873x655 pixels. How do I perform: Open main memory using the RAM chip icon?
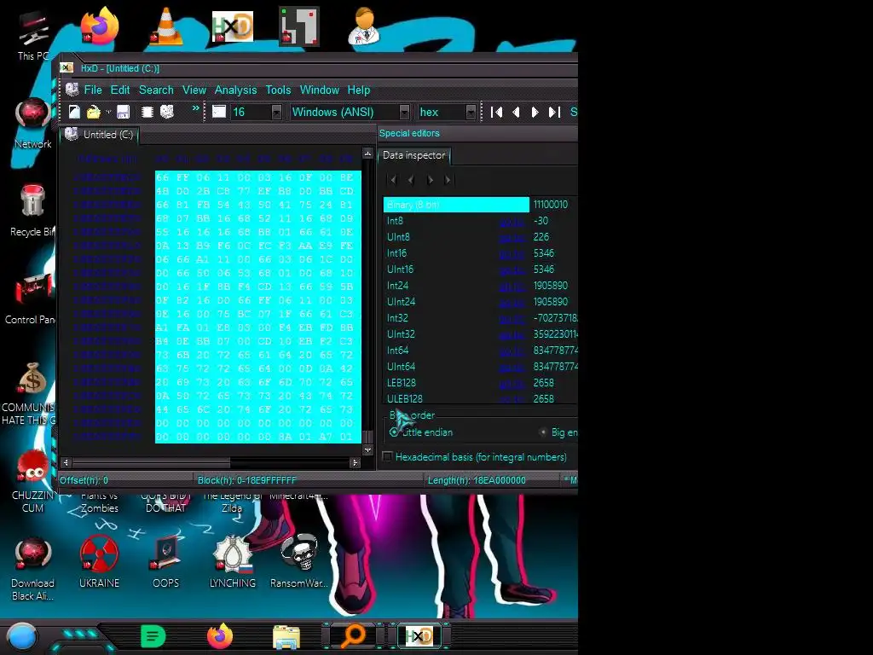147,112
